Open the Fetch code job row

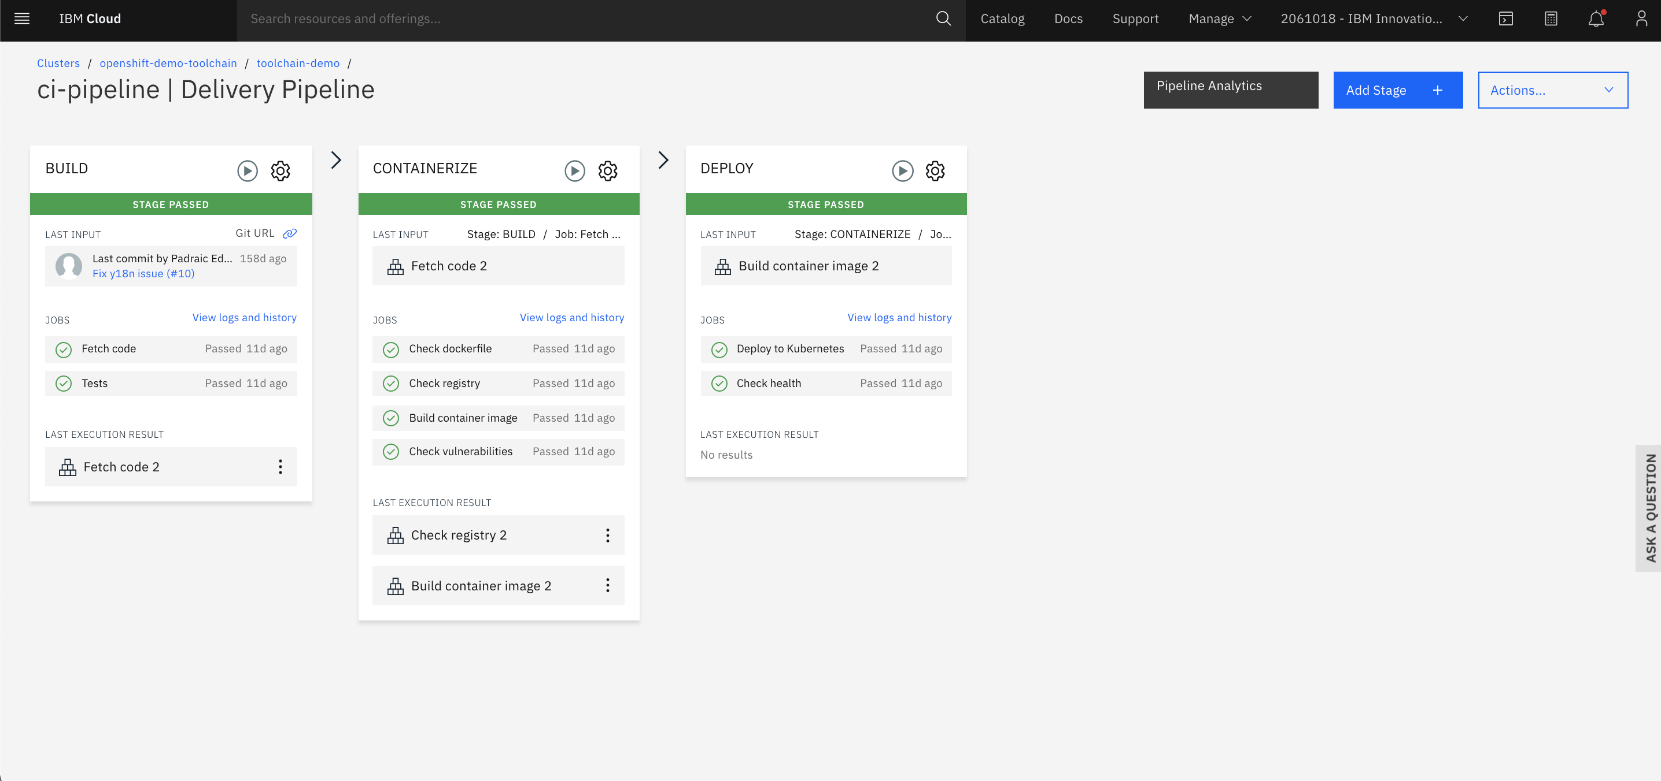(171, 349)
